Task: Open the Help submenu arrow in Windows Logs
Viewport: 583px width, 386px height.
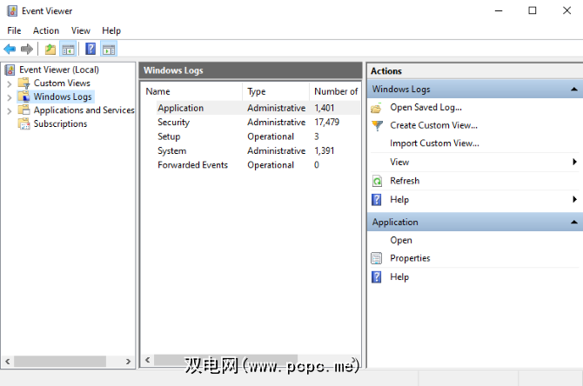Action: pyautogui.click(x=574, y=199)
